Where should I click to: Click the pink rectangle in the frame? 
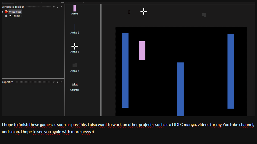(x=142, y=50)
